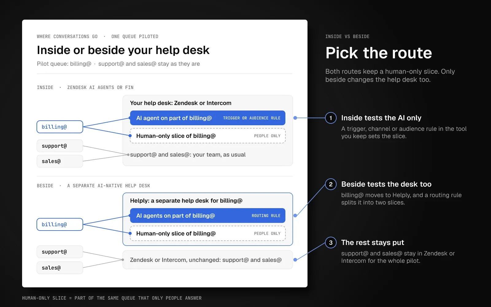Click the 'ROUTING RULE' tag
491x307 pixels.
click(266, 216)
